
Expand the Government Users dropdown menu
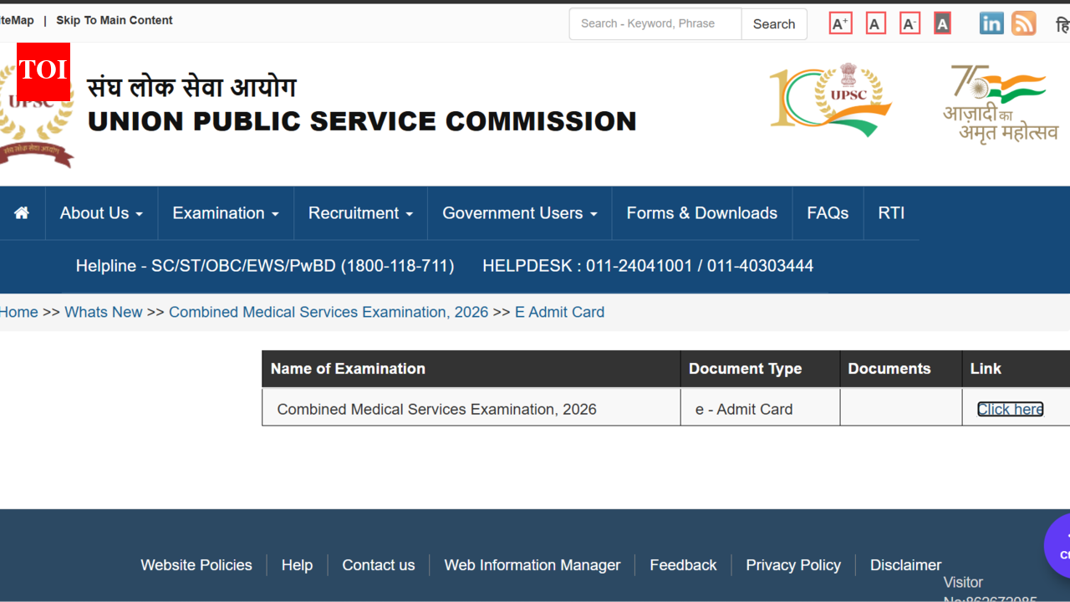[520, 213]
